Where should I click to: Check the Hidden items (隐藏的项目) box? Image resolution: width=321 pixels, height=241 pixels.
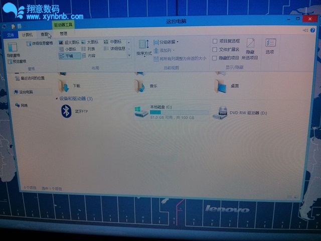pos(215,58)
